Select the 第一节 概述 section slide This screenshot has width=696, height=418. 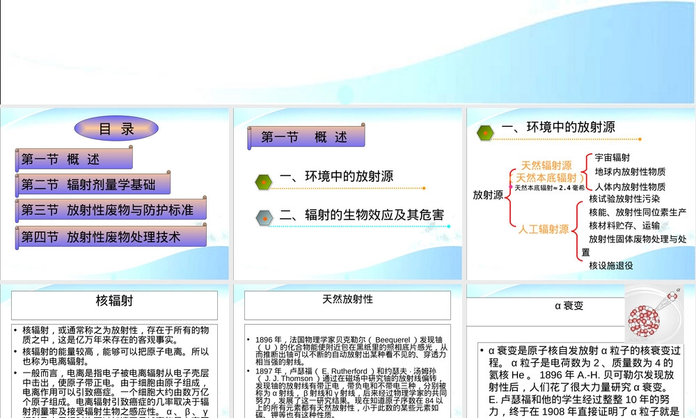coord(347,194)
